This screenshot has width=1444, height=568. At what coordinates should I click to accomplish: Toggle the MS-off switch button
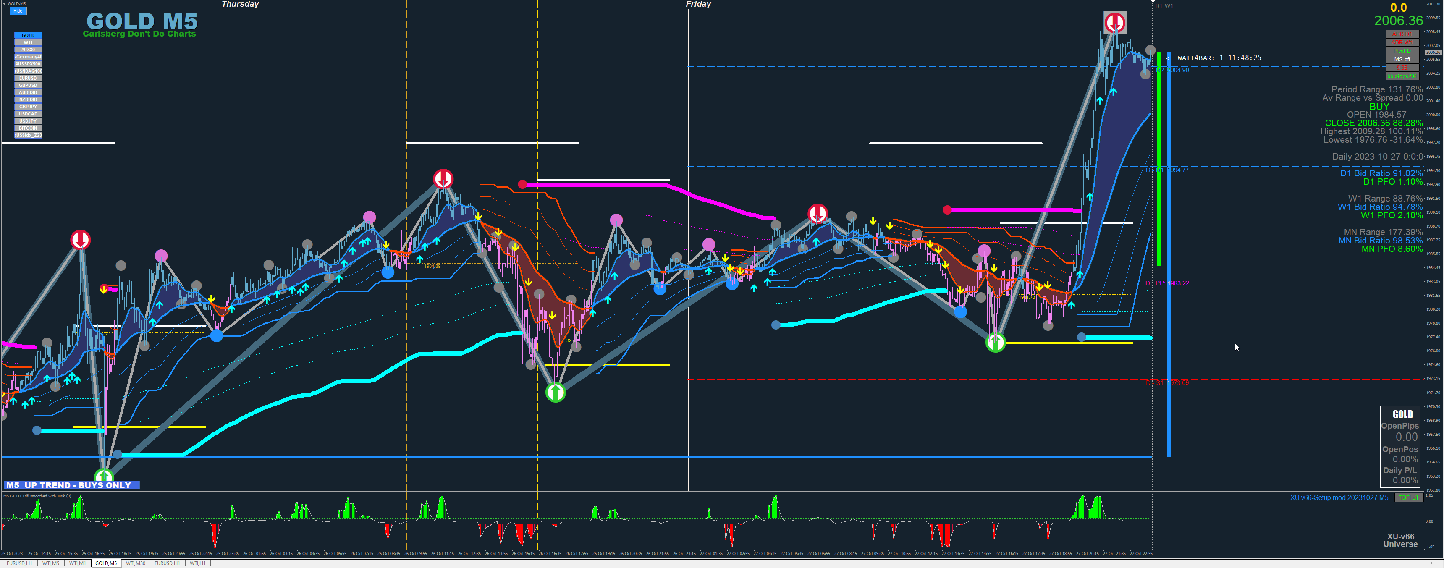point(1402,60)
